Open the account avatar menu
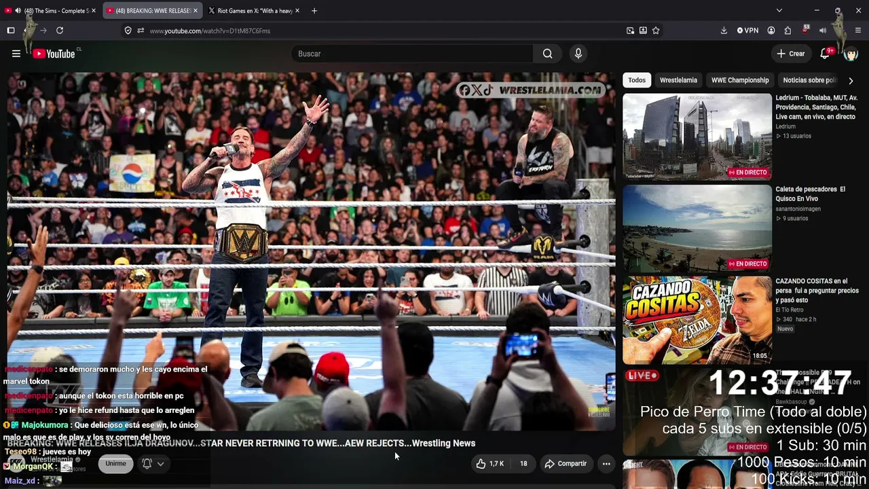Screen dimensions: 869x489 coord(851,54)
